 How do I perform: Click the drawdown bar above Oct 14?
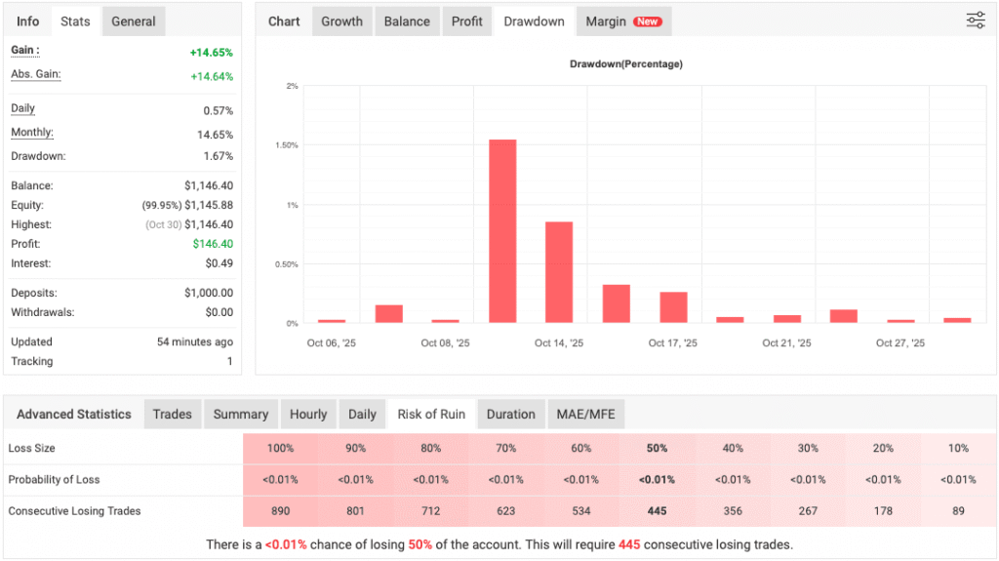(x=559, y=272)
